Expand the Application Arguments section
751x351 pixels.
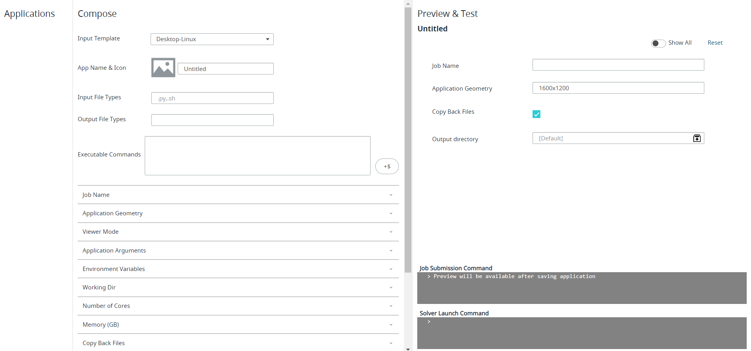click(238, 251)
